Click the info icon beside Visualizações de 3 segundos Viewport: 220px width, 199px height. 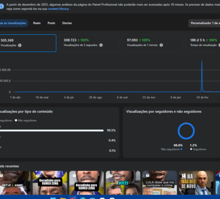[101, 45]
